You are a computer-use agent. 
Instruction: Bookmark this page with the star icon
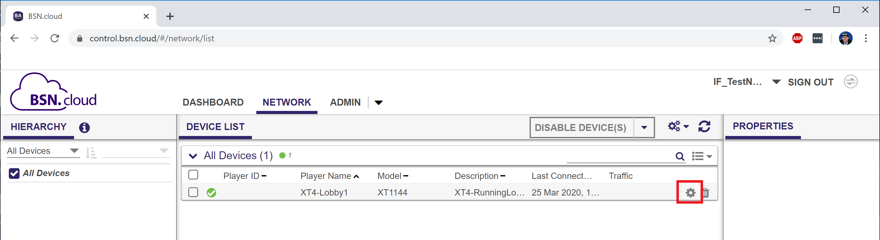coord(772,38)
